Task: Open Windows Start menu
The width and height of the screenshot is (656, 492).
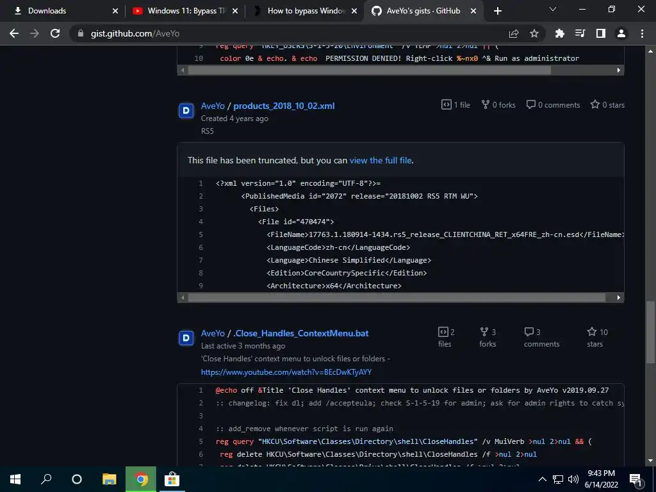Action: coord(15,479)
